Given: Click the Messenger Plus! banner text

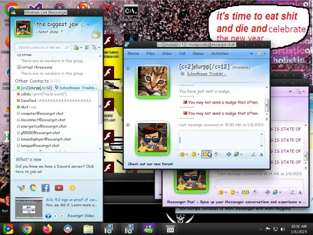Looking at the screenshot, I should click(236, 202).
